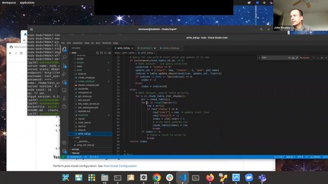This screenshot has width=328, height=184.
Task: Go to next match in find widget
Action: click(x=318, y=58)
